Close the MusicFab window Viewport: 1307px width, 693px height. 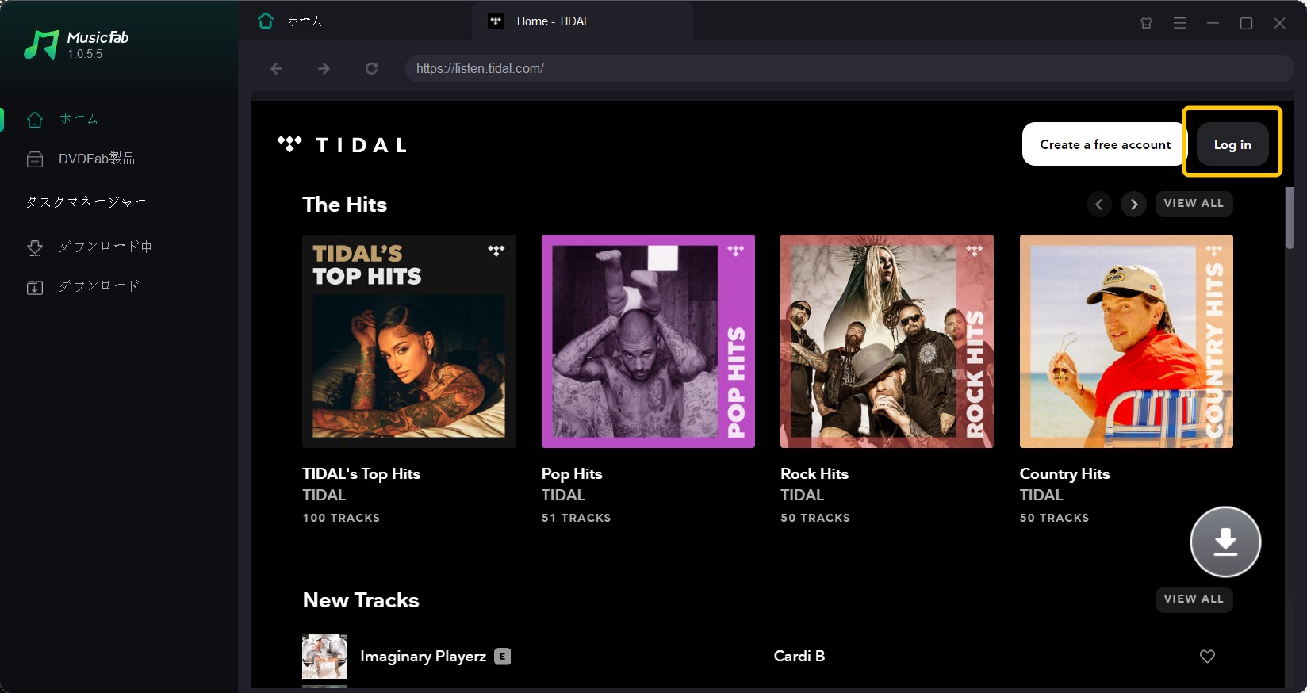point(1279,23)
